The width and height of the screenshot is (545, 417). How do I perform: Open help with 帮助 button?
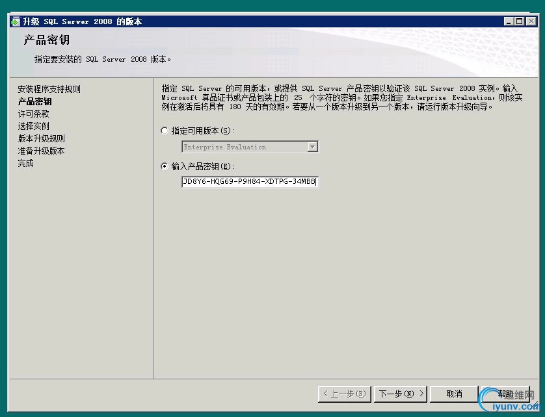(x=506, y=394)
